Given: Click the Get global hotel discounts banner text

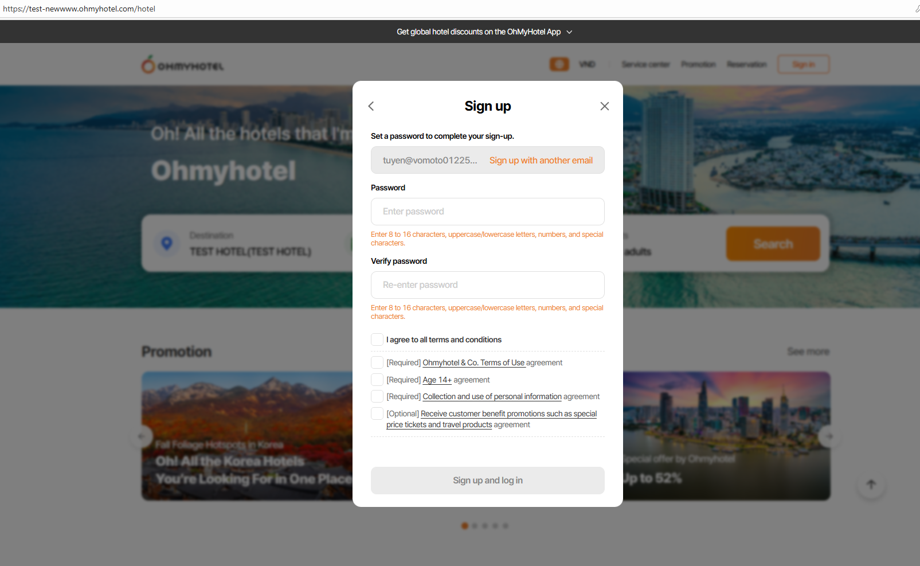Looking at the screenshot, I should 479,32.
